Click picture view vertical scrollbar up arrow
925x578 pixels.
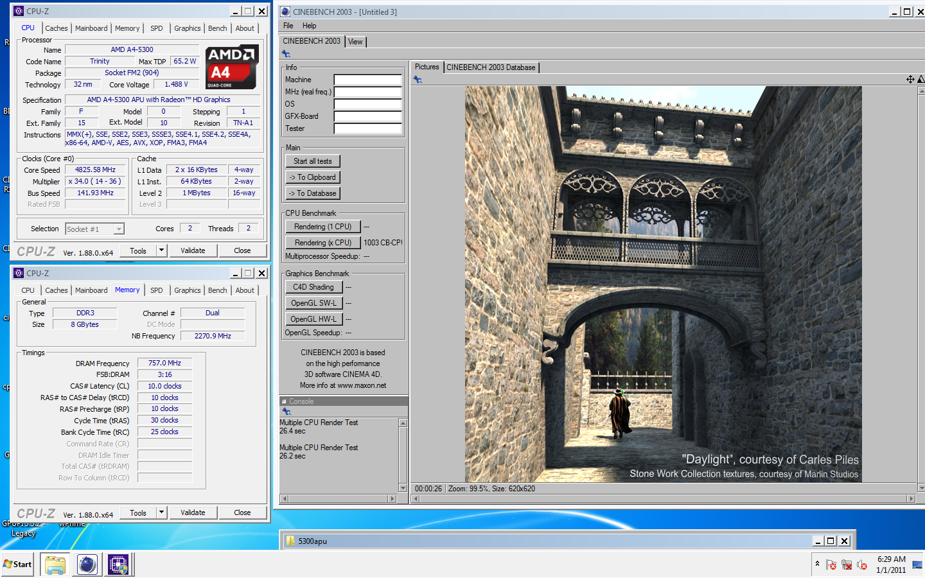pos(921,91)
